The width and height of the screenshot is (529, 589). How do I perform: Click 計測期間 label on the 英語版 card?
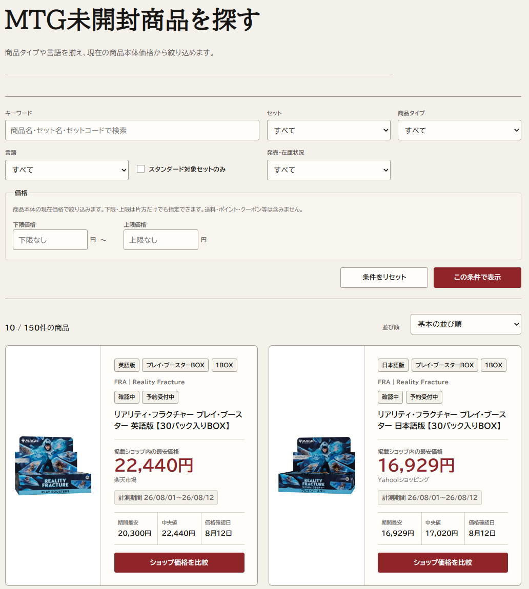pos(166,498)
